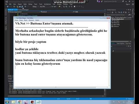Click the Solution Explorer pin icon
Image resolution: width=139 pixels, height=104 pixels.
129,10
